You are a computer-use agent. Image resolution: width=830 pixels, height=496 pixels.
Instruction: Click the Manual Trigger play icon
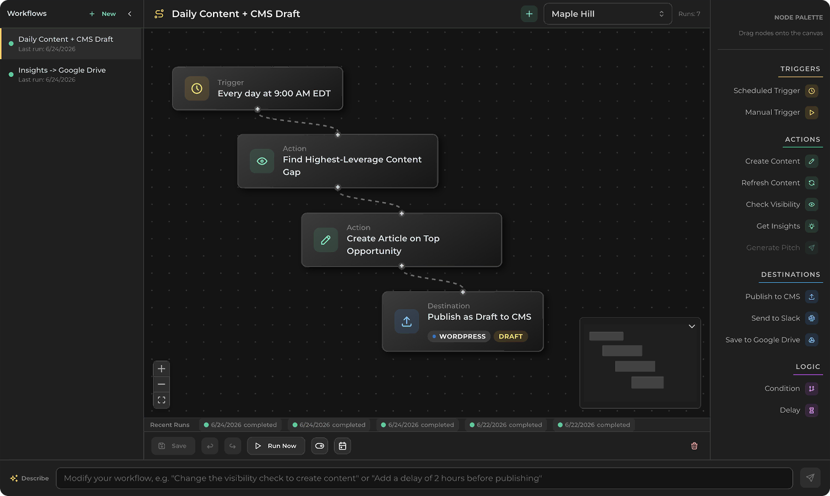tap(811, 112)
